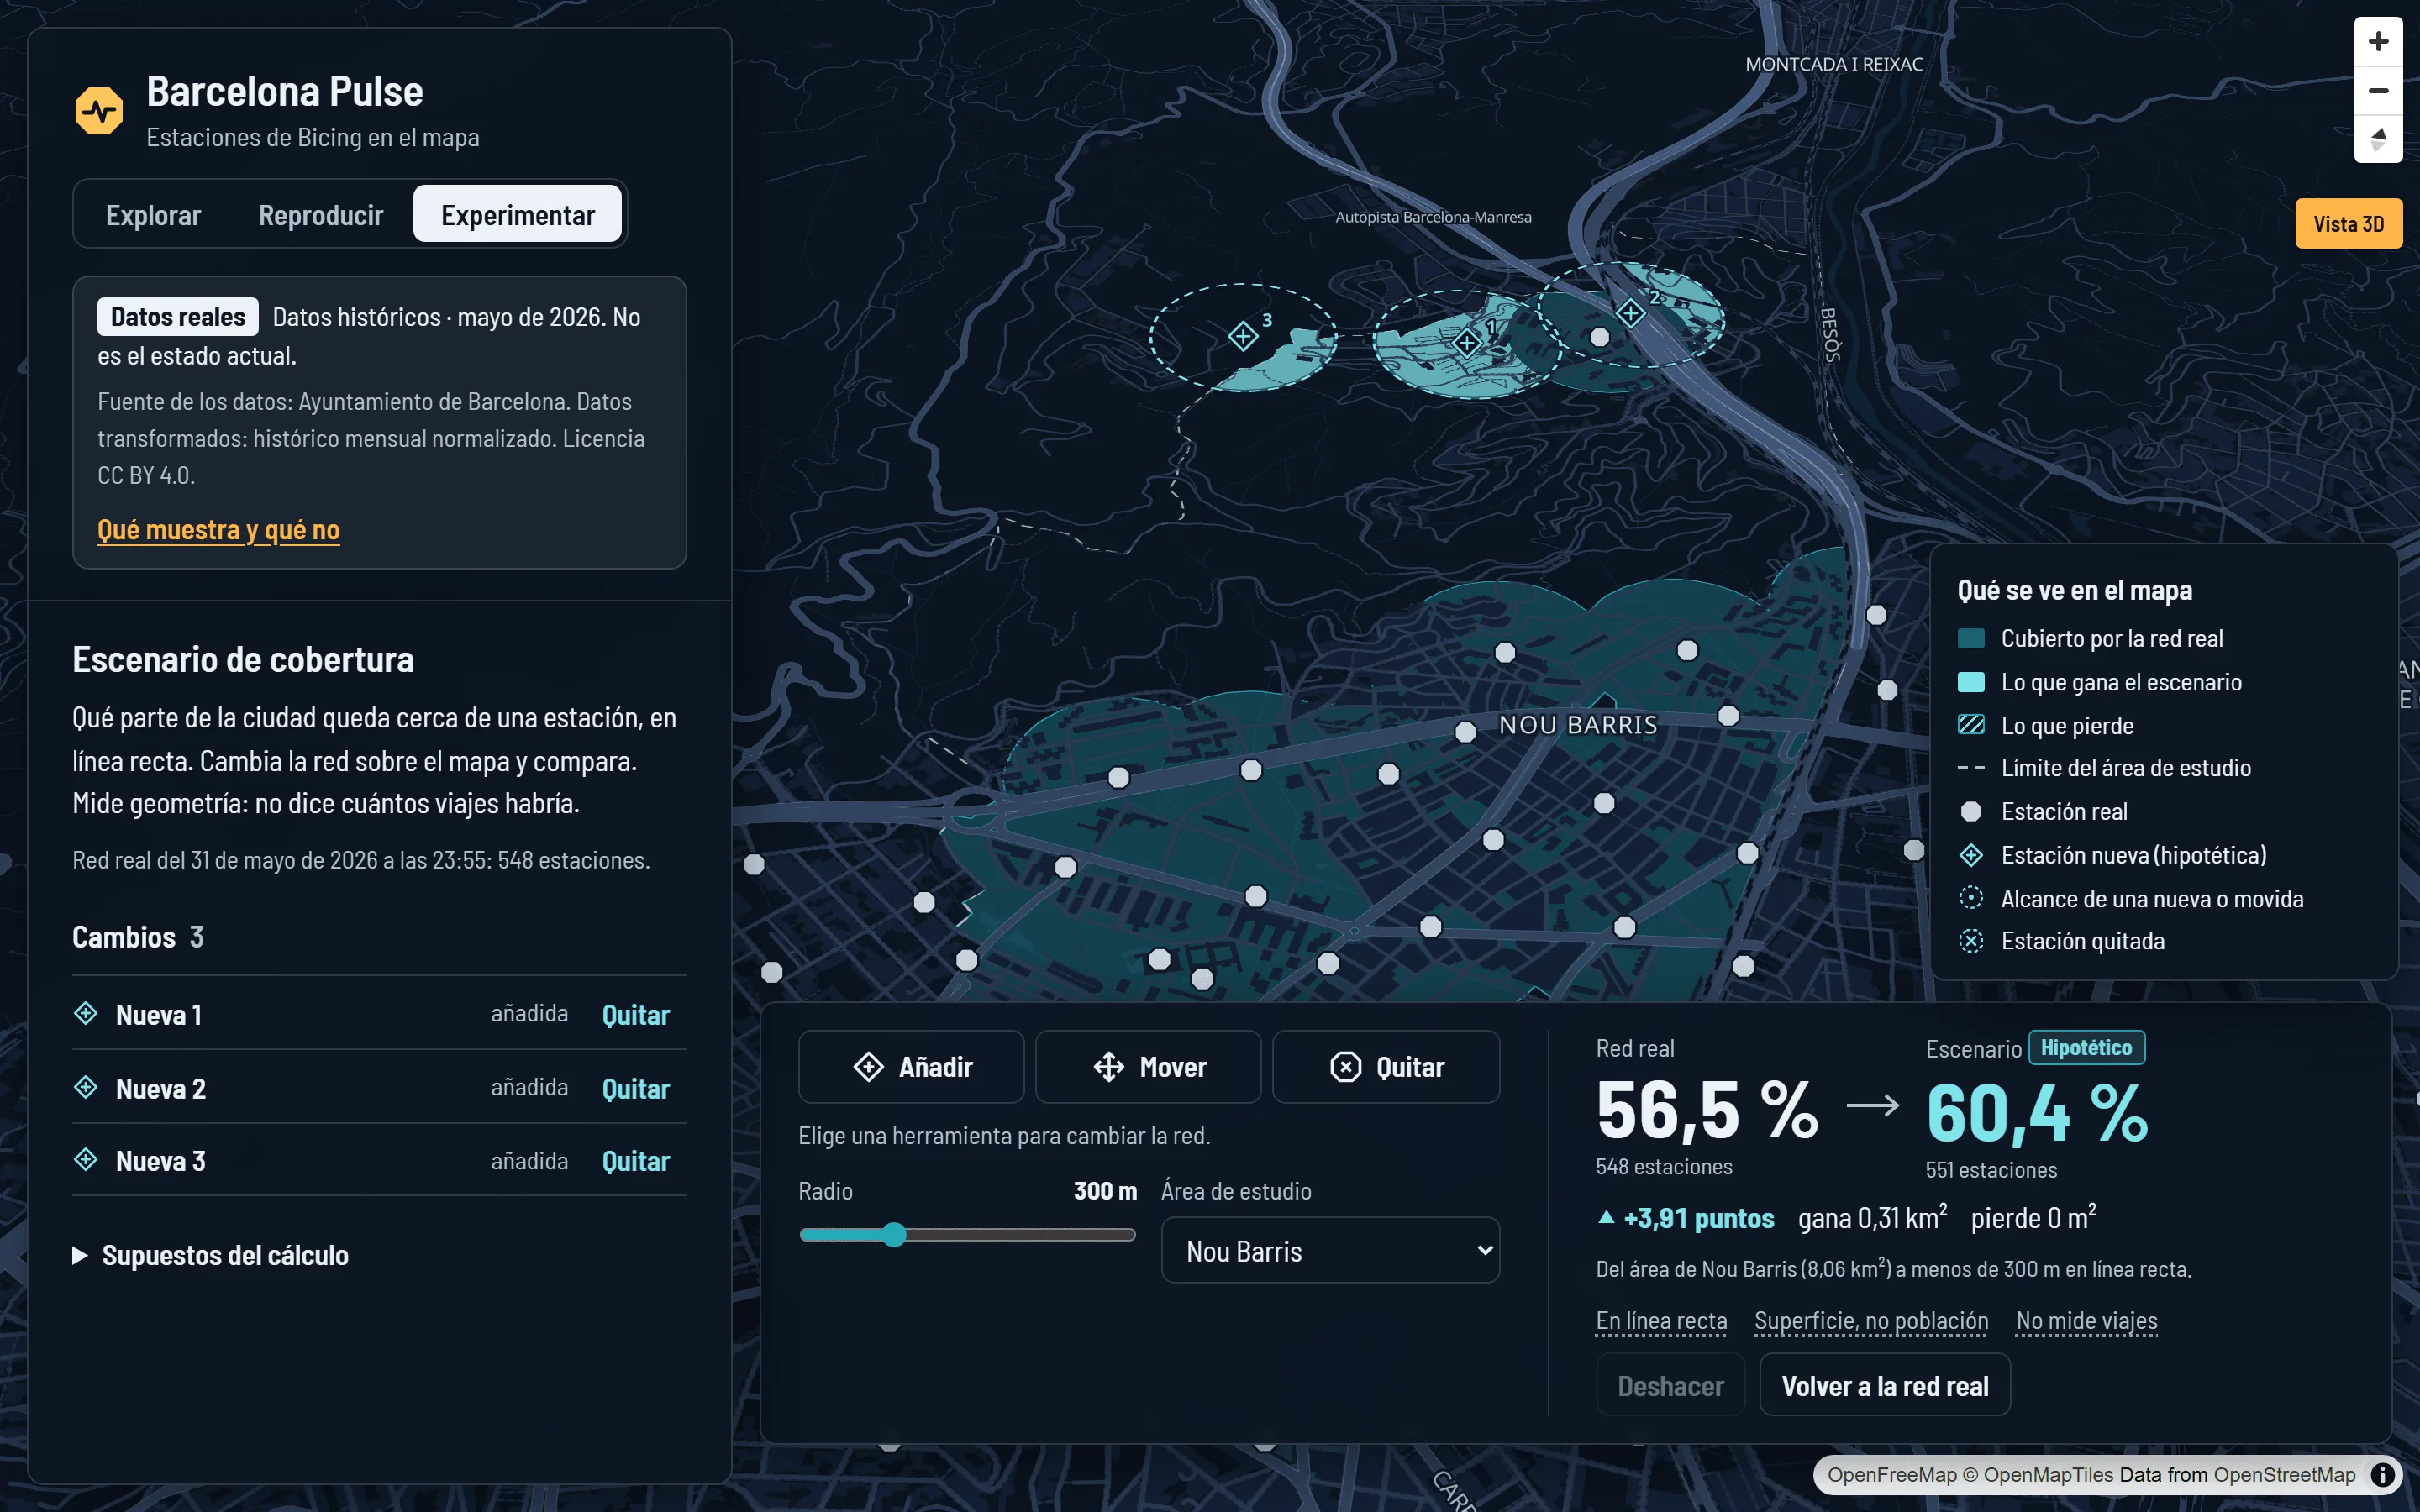Click the diamond icon beside Nueva 3
The height and width of the screenshot is (1512, 2420).
coord(86,1159)
